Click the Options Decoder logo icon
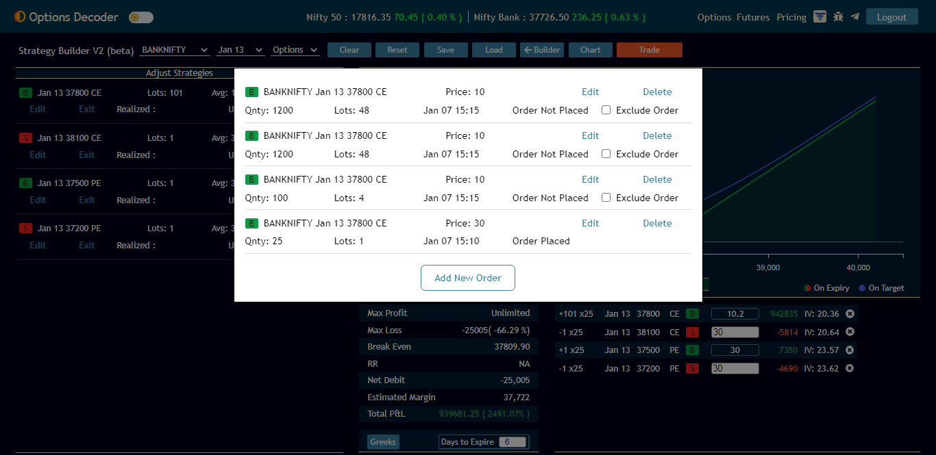This screenshot has width=936, height=455. click(x=20, y=17)
